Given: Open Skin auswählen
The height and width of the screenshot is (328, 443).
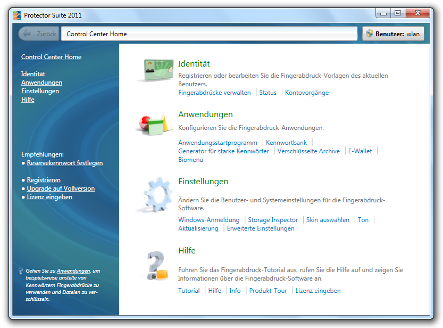Looking at the screenshot, I should click(x=328, y=220).
